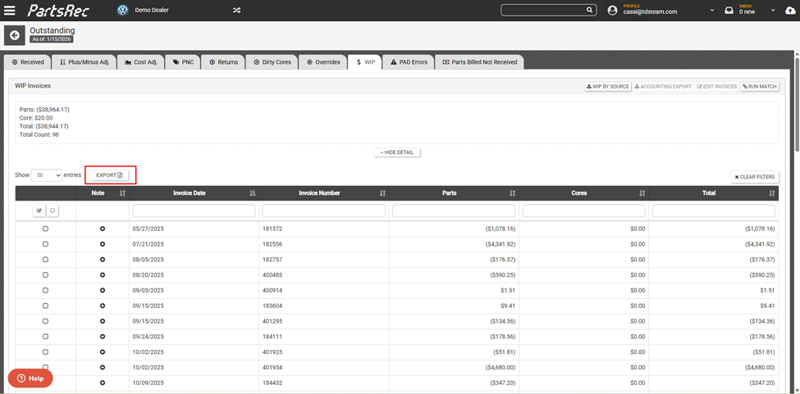Select all rows with check button
Image resolution: width=800 pixels, height=394 pixels.
tap(39, 211)
